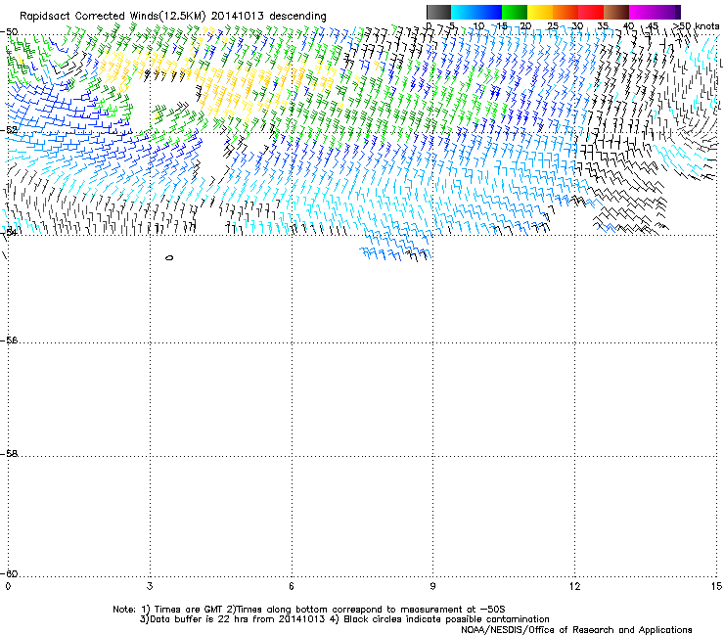Click the word 'descending' in the title
Screen dimensions: 724x636
coord(297,17)
